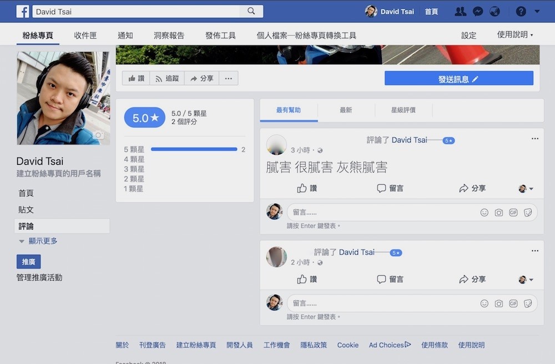Click reviewer avatar on 2 小時 review
This screenshot has height=364, width=555.
276,257
